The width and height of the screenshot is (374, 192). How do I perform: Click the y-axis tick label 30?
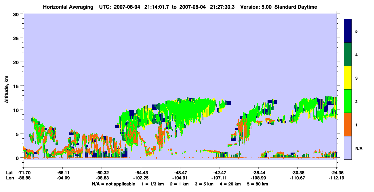[x=17, y=14]
